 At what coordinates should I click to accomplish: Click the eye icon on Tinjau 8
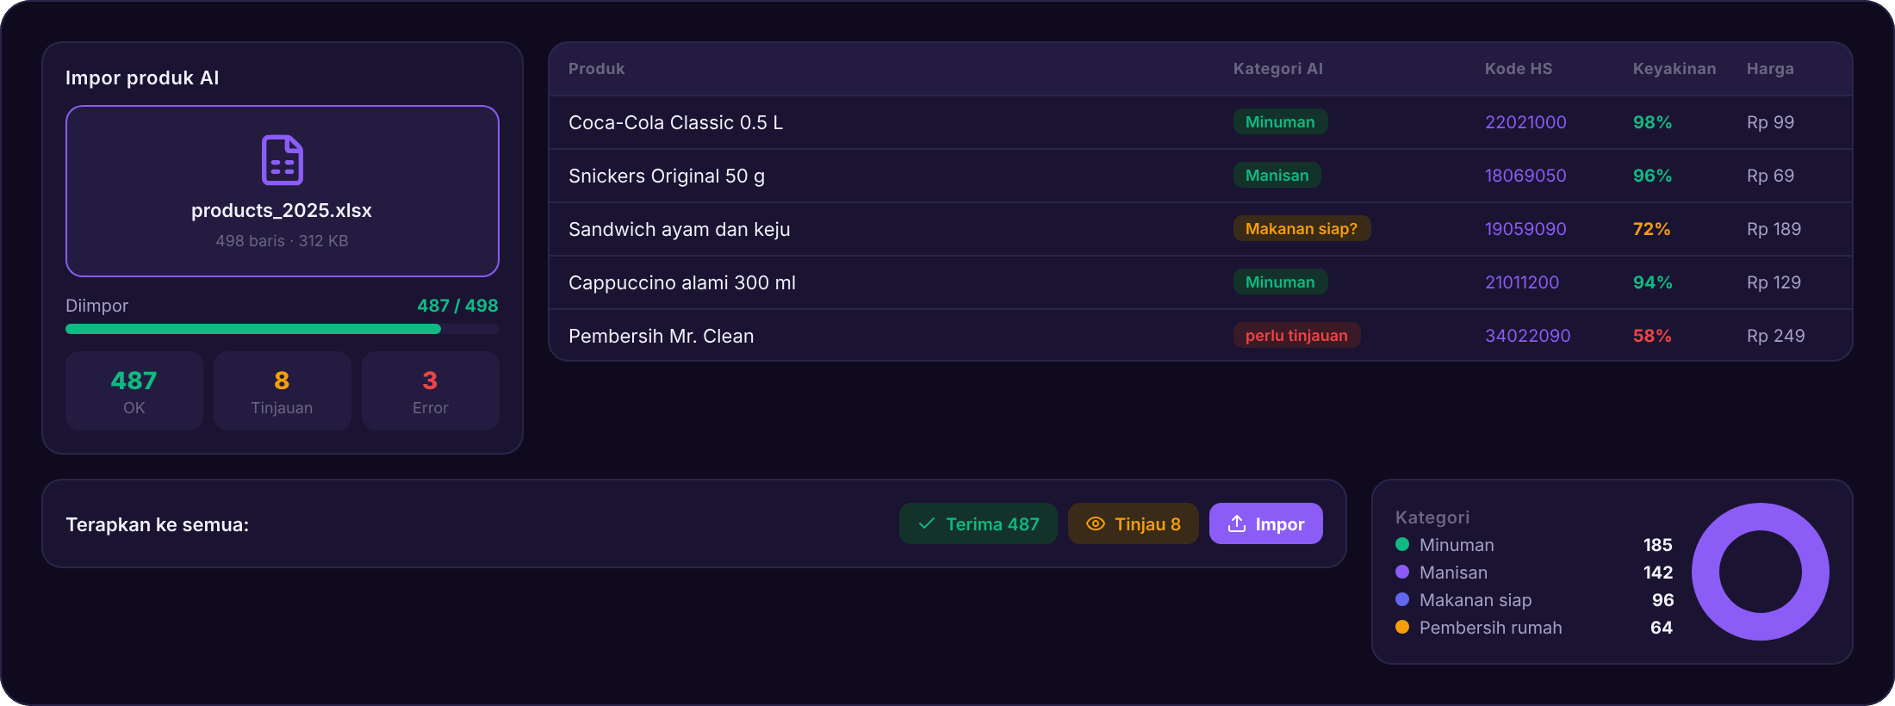coord(1096,523)
